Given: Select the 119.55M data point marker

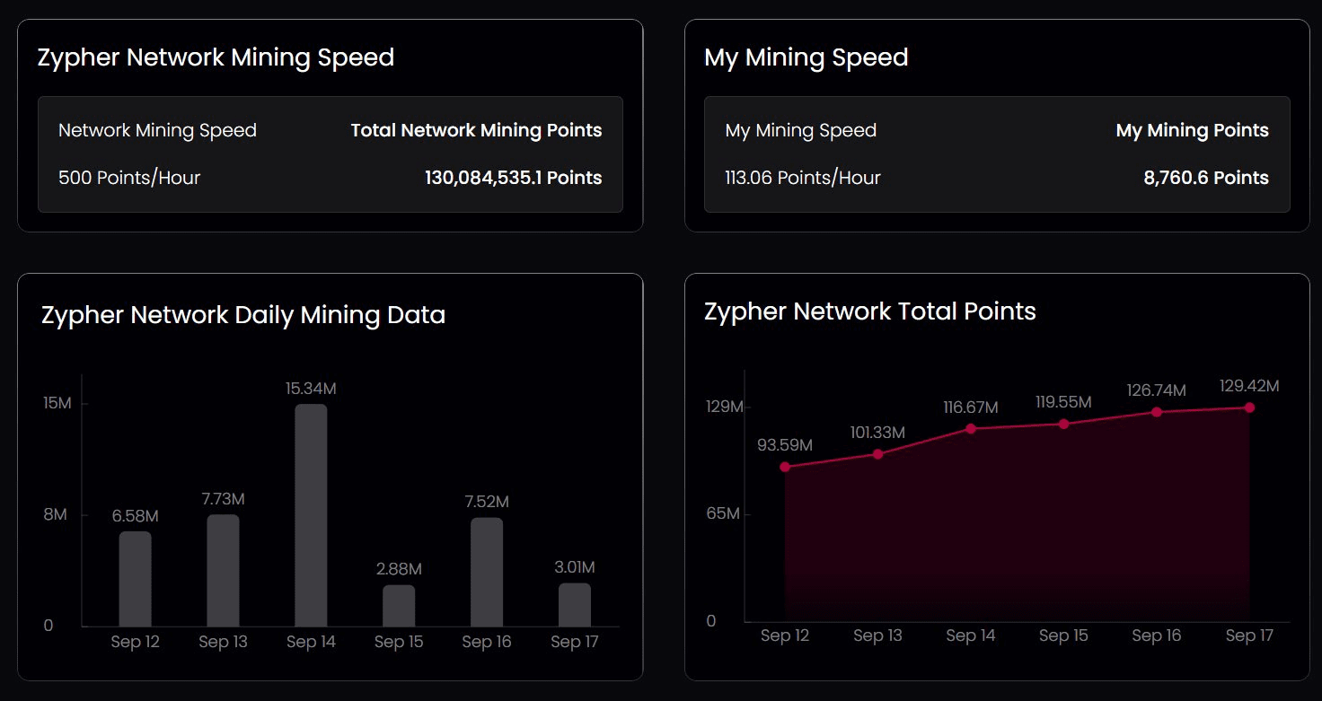Looking at the screenshot, I should coord(1063,424).
